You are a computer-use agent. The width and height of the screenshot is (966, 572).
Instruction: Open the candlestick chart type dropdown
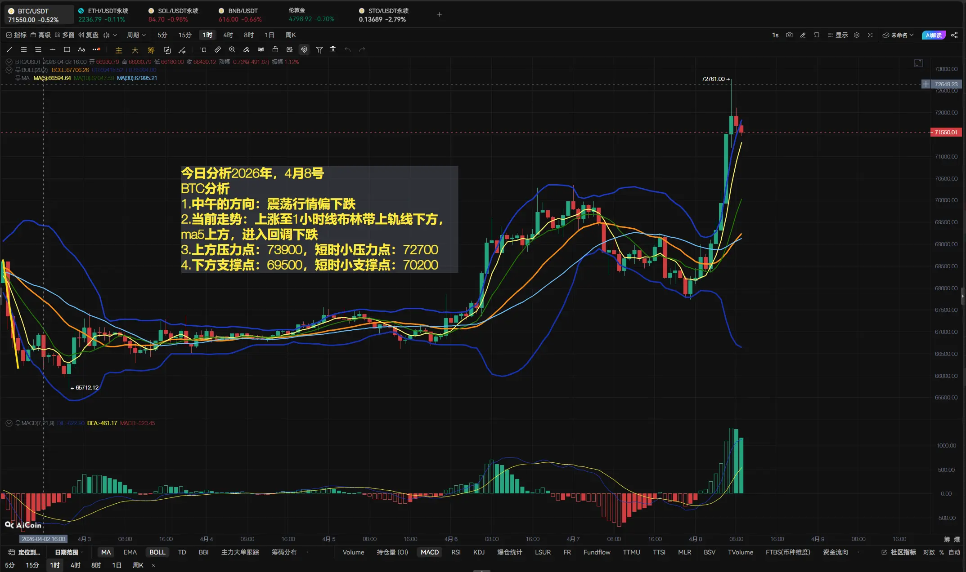click(x=110, y=35)
